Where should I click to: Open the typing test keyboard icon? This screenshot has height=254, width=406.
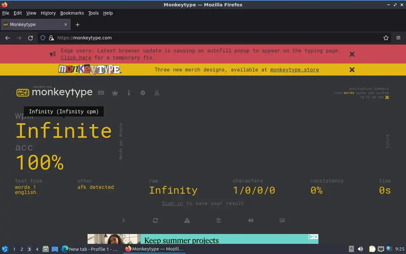tap(101, 93)
